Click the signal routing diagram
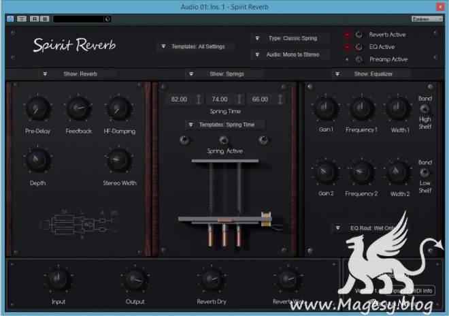The width and height of the screenshot is (449, 316). [x=78, y=224]
